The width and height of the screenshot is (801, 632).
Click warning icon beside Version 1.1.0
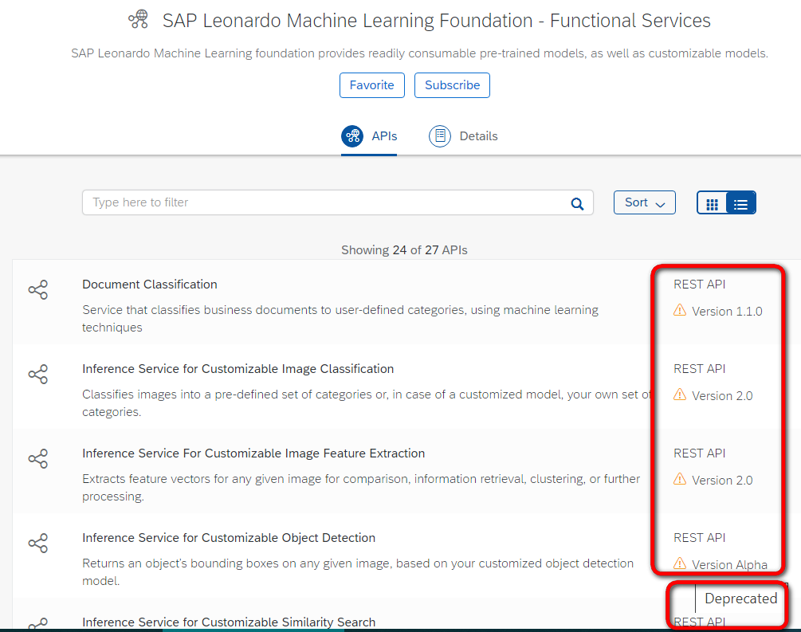[x=680, y=310]
